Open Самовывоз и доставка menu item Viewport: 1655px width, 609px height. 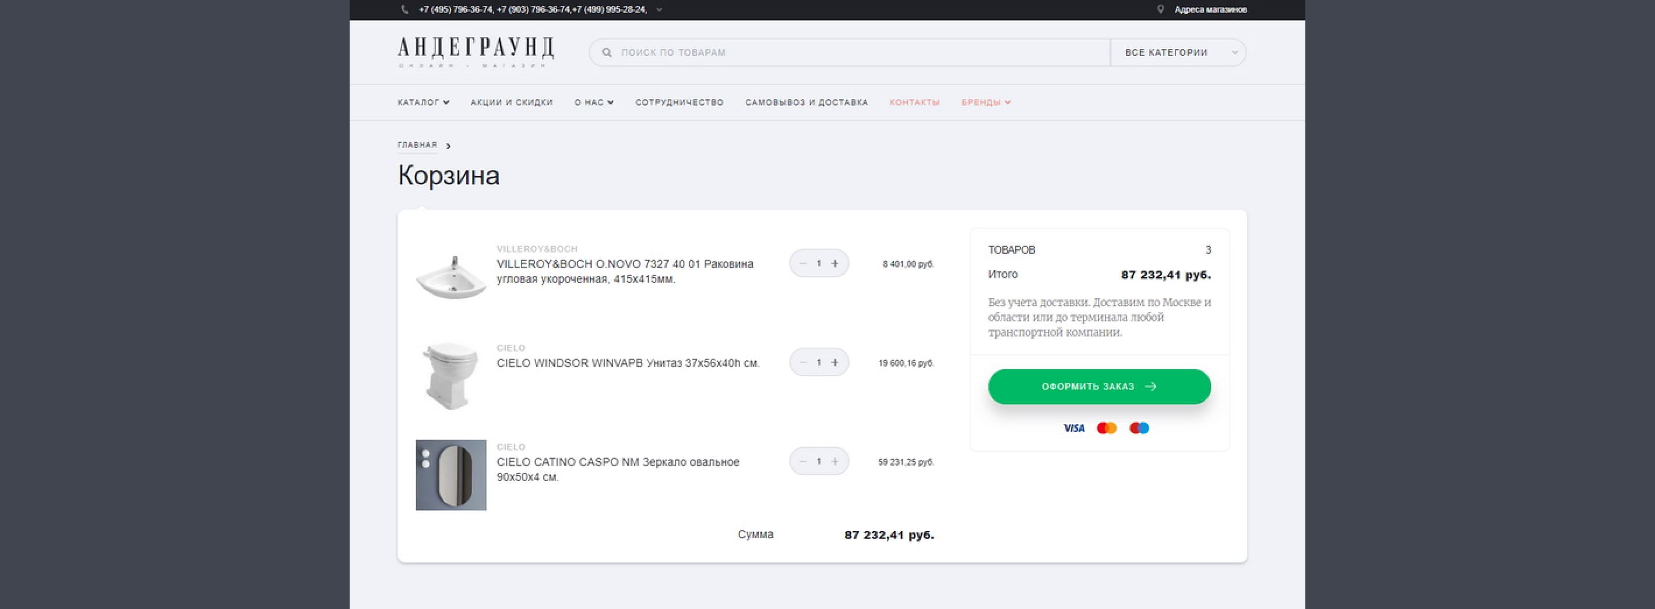coord(807,102)
